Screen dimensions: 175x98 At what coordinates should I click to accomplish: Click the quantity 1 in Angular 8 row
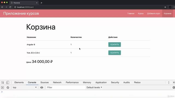click(x=71, y=45)
